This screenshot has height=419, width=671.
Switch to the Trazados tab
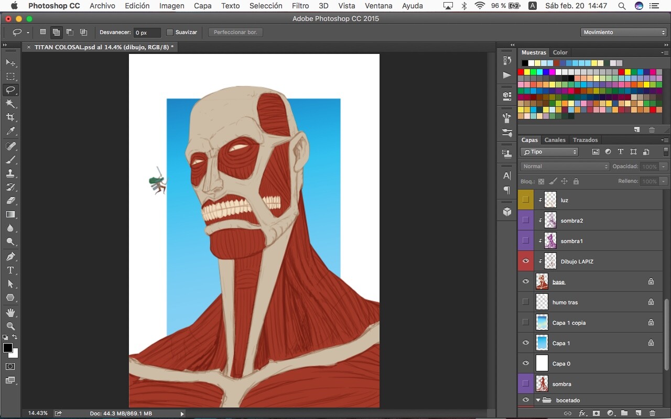pos(585,140)
